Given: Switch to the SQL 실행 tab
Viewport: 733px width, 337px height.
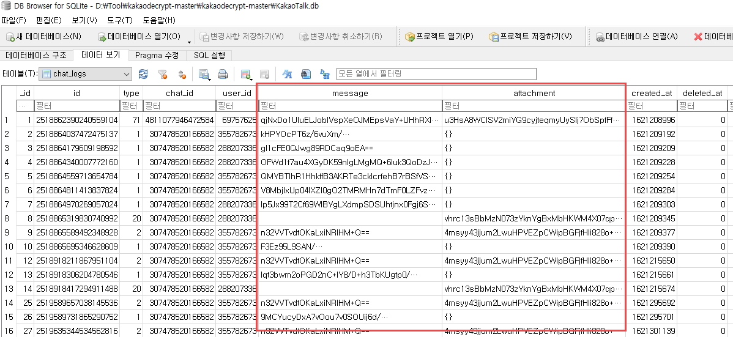Looking at the screenshot, I should [x=209, y=55].
